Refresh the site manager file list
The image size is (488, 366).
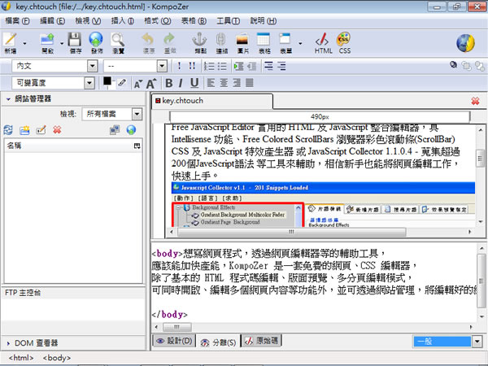click(x=8, y=130)
